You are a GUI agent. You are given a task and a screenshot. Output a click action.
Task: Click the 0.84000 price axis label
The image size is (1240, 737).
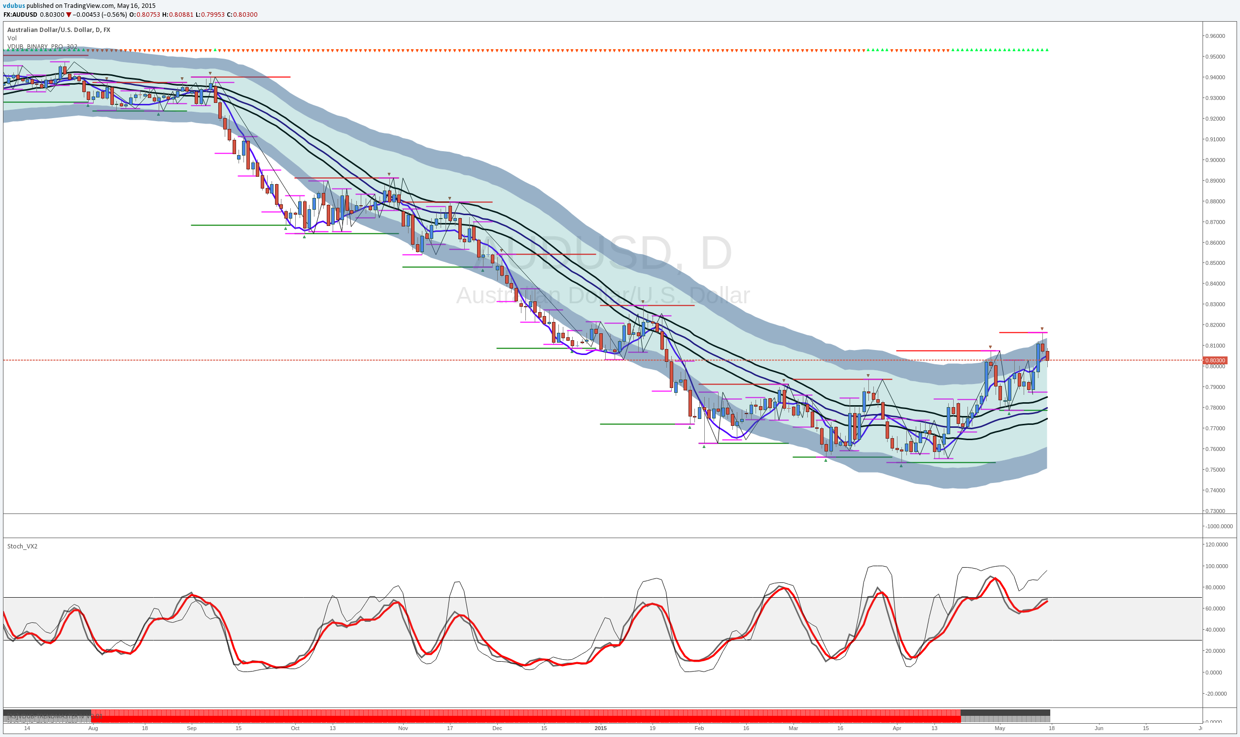point(1215,284)
